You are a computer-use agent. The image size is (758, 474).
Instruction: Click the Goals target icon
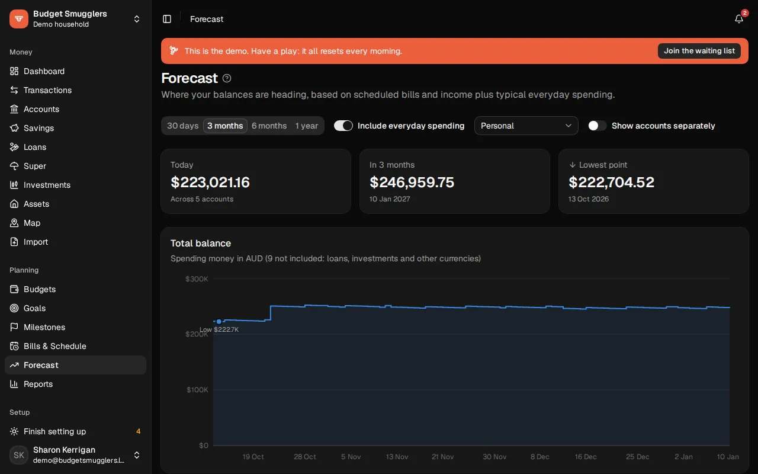(14, 308)
